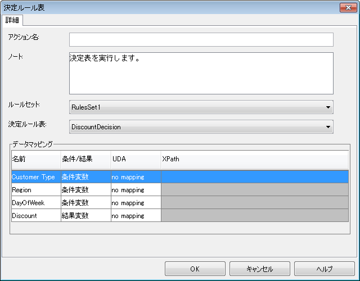Switch to the 詳細 tab

point(12,20)
